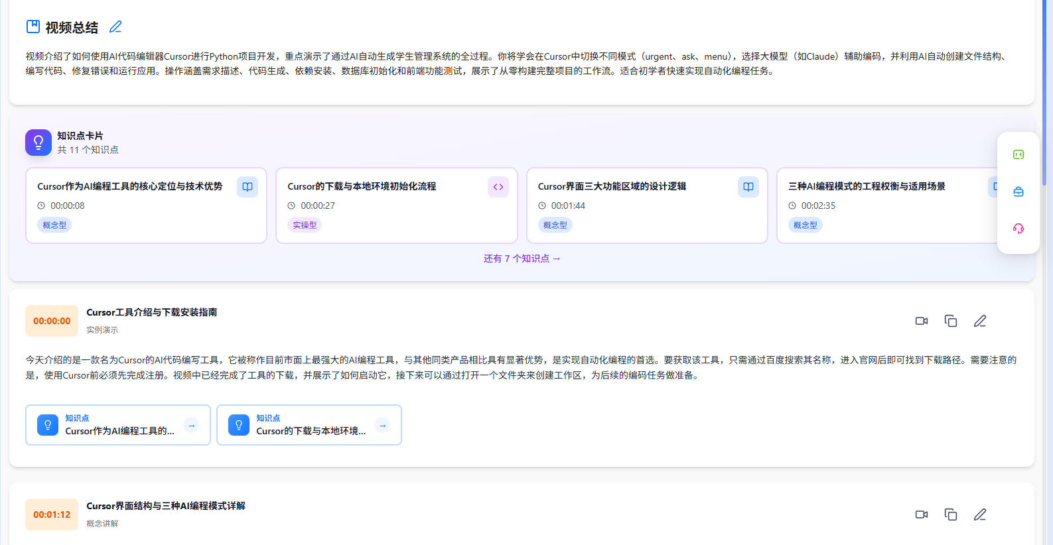
Task: Click the 共 11 个知识点 text
Action: coord(88,150)
